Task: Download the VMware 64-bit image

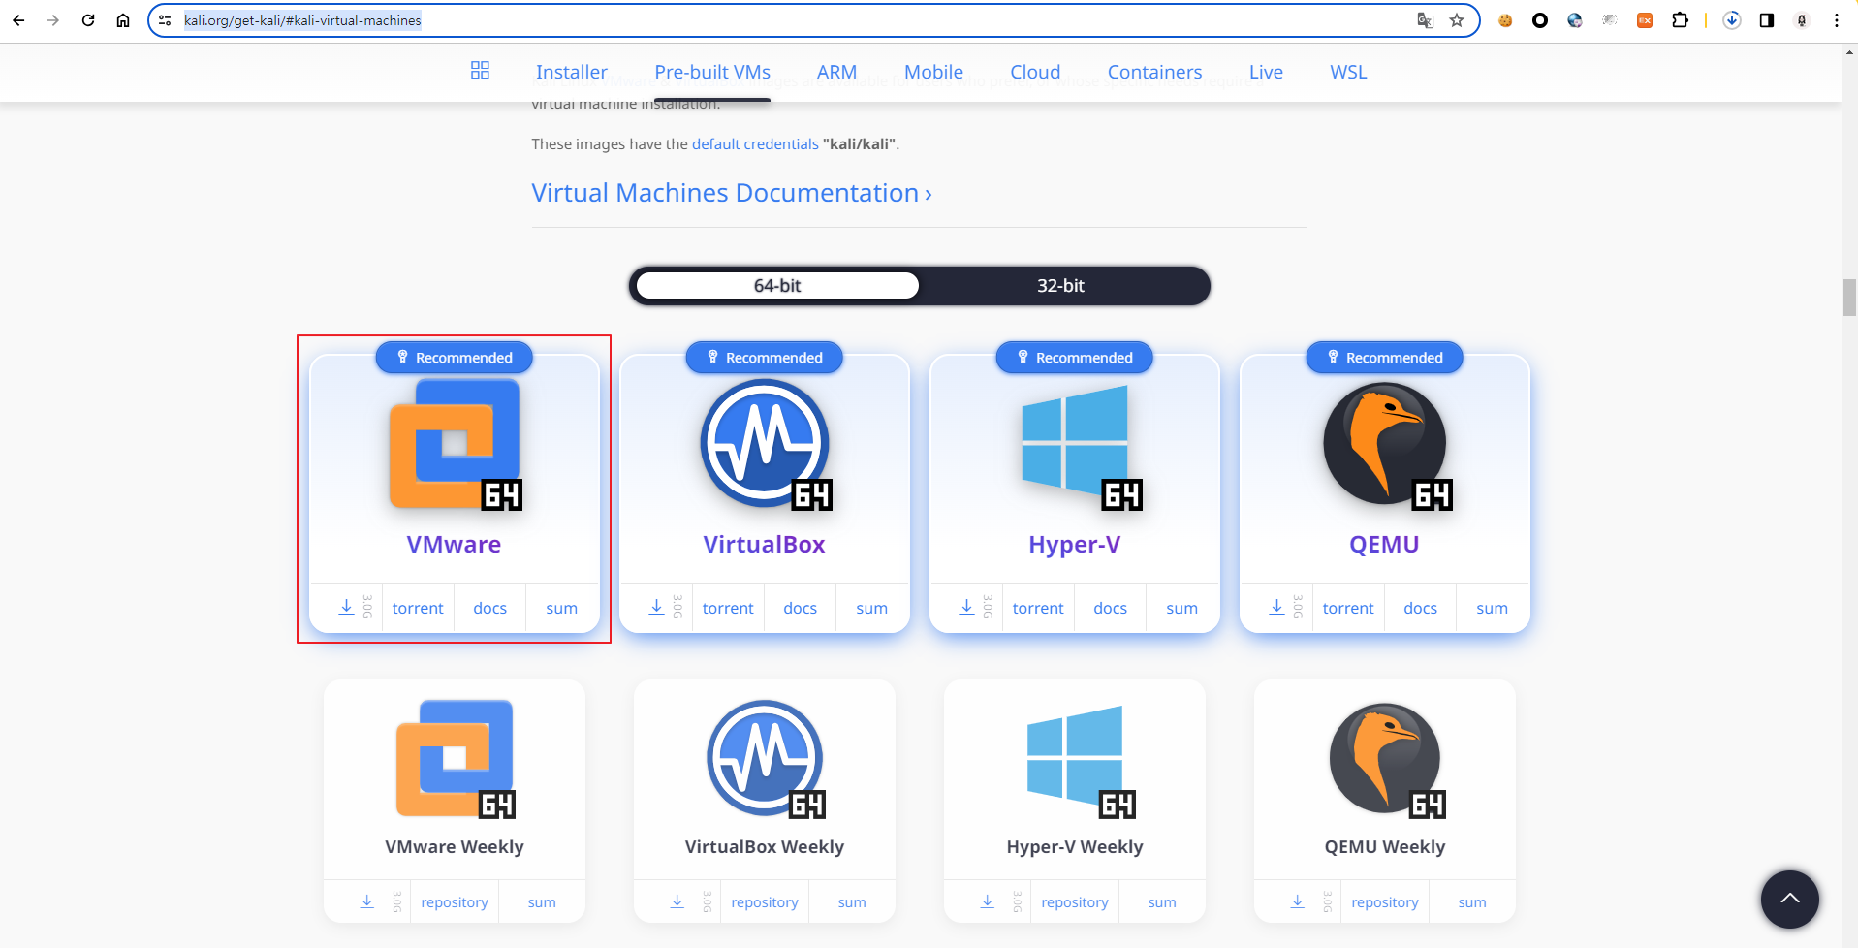Action: click(346, 608)
